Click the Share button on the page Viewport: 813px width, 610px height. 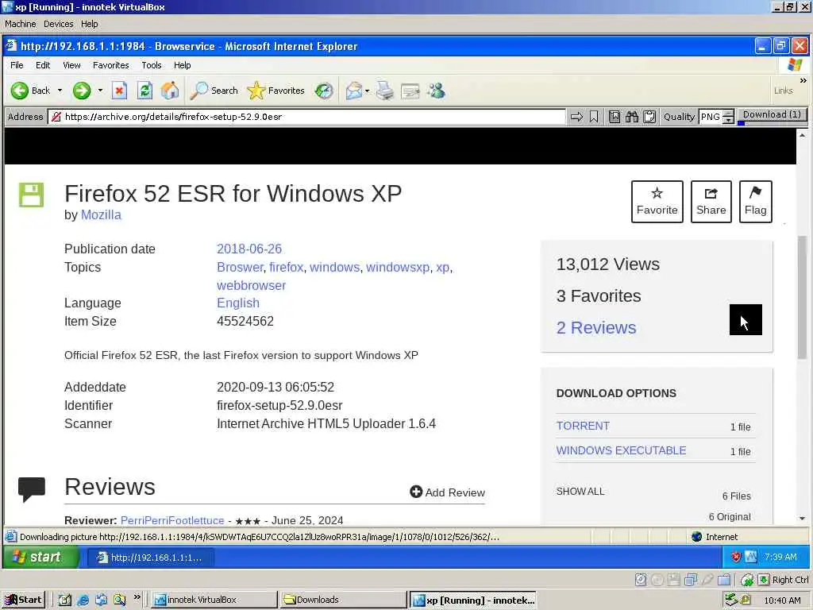711,202
